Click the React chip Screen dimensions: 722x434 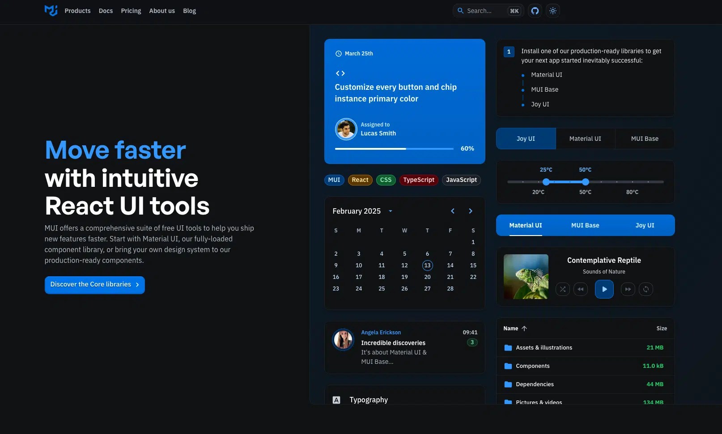[x=360, y=180]
